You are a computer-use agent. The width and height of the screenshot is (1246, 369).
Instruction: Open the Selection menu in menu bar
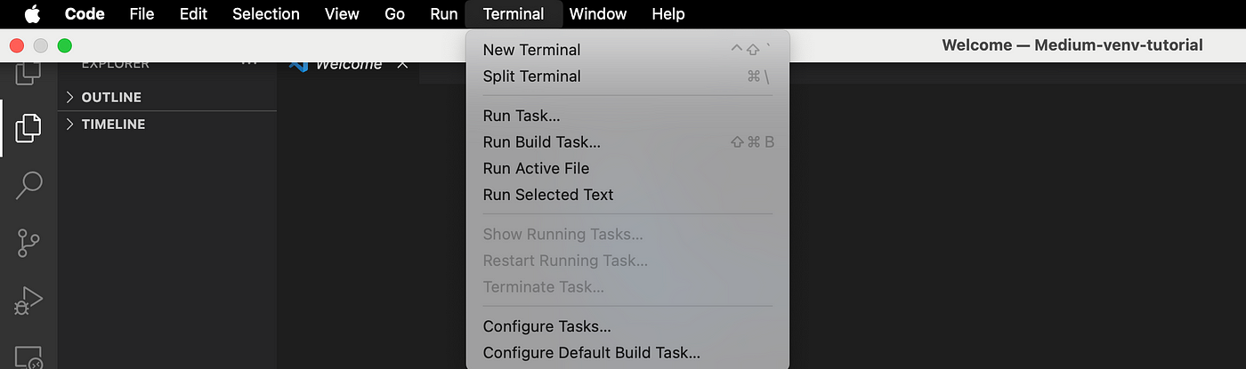pyautogui.click(x=266, y=13)
